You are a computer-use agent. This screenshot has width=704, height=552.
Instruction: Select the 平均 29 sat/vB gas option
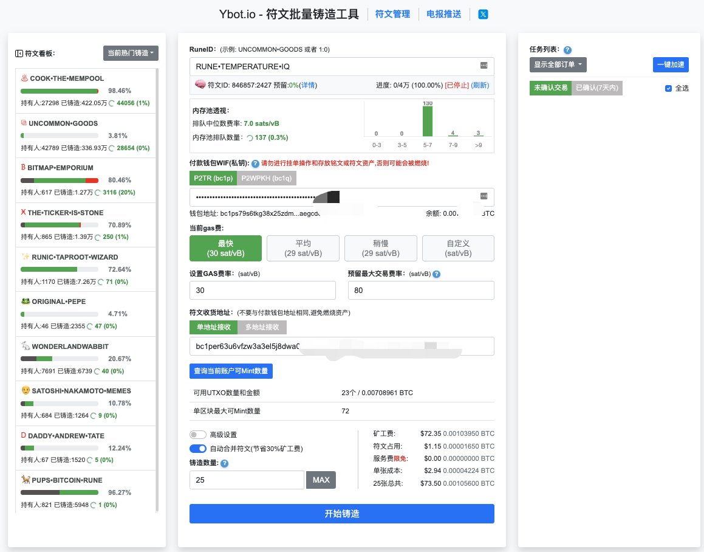(x=303, y=248)
